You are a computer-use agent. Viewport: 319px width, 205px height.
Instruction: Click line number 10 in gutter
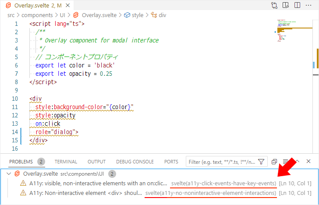coord(15,99)
